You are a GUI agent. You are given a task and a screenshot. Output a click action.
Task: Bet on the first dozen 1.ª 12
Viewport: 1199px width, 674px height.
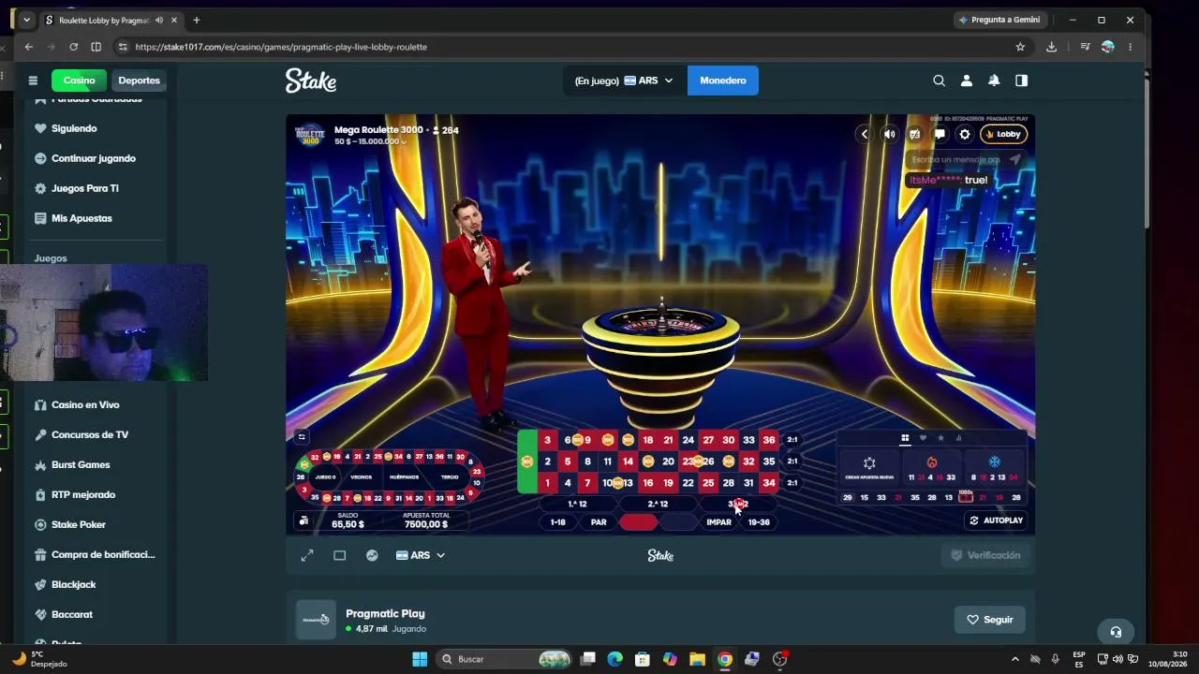[x=577, y=505]
